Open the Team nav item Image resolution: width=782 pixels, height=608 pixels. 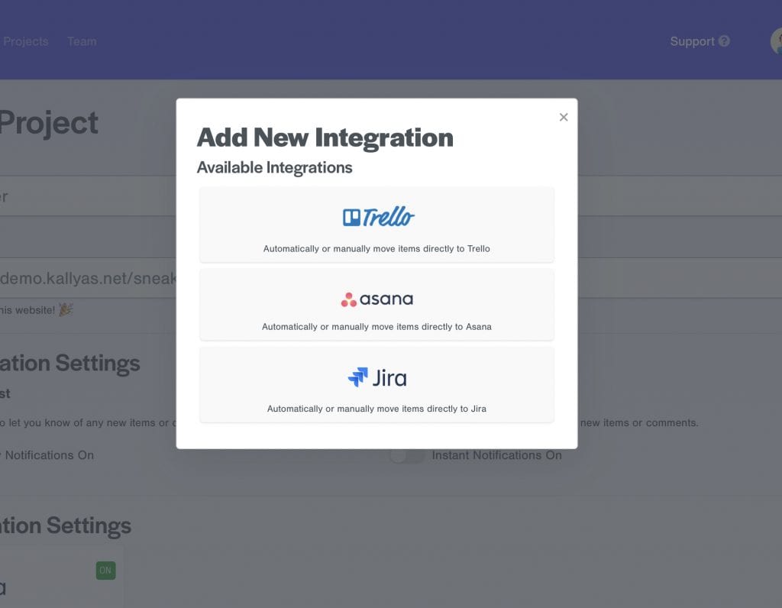(x=82, y=41)
